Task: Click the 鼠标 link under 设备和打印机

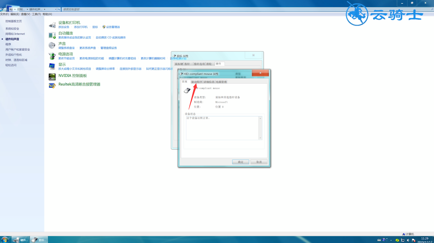Action: click(x=95, y=27)
